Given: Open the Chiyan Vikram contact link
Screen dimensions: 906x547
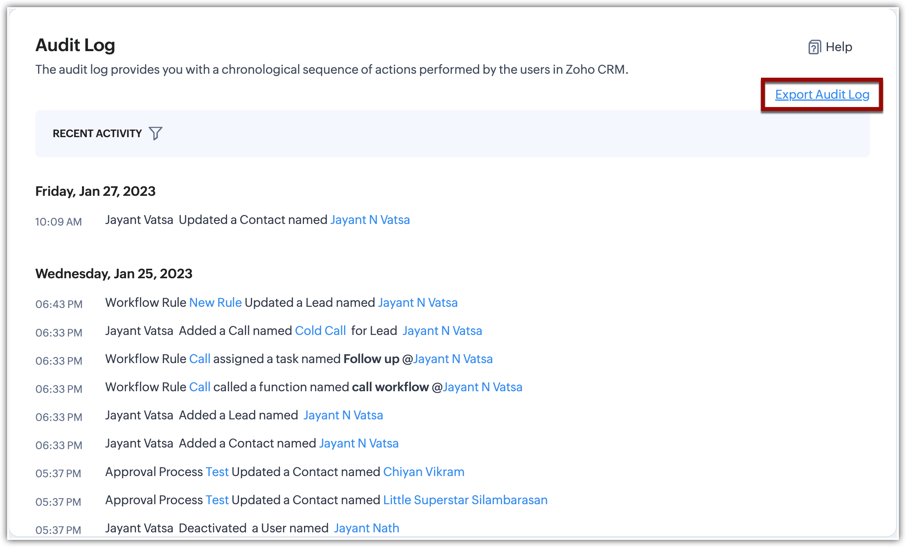Looking at the screenshot, I should [x=424, y=472].
